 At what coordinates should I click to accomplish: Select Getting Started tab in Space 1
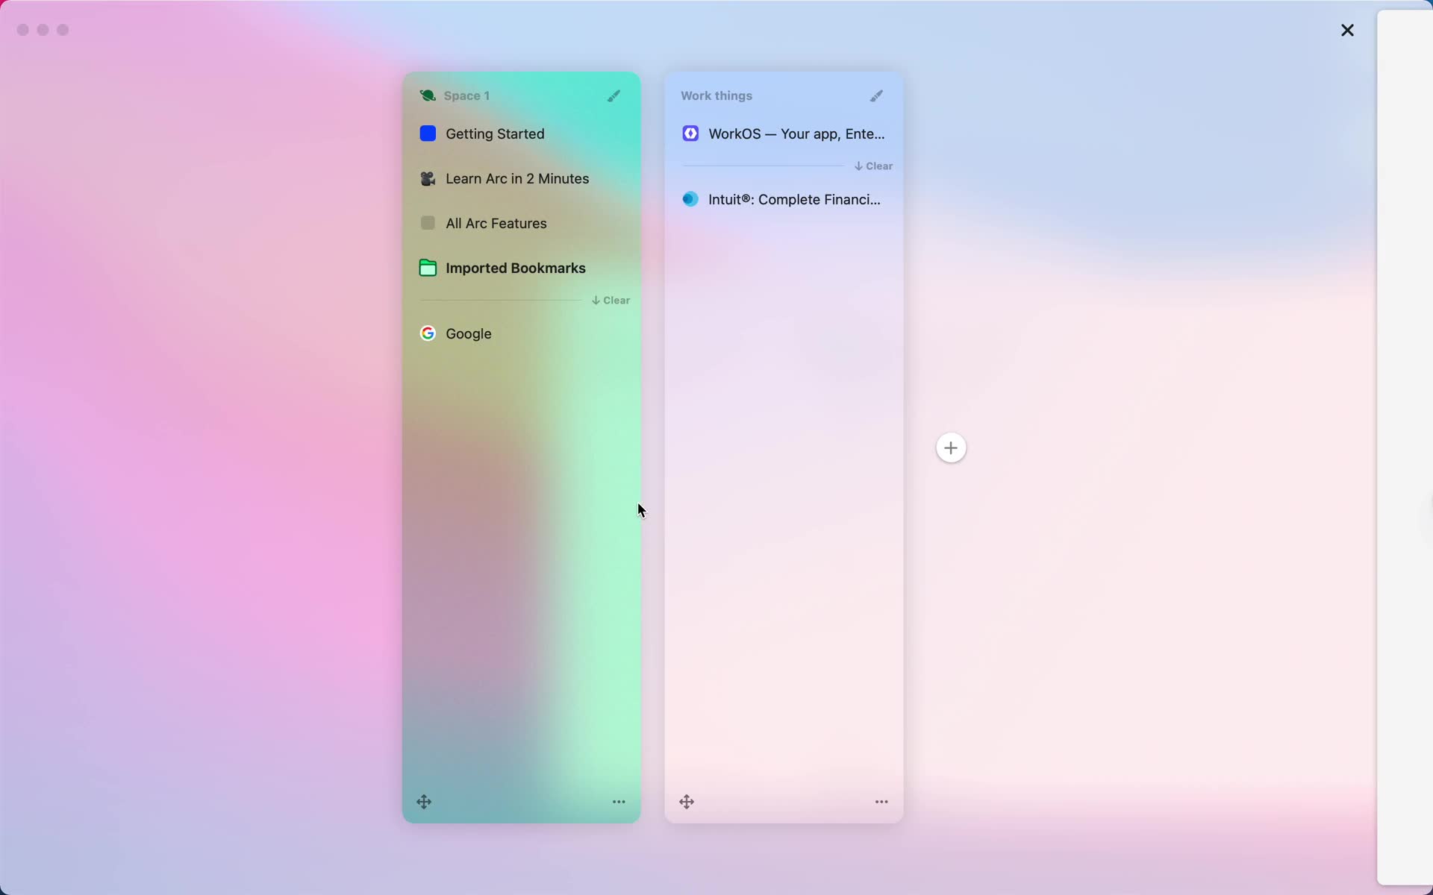pos(494,134)
